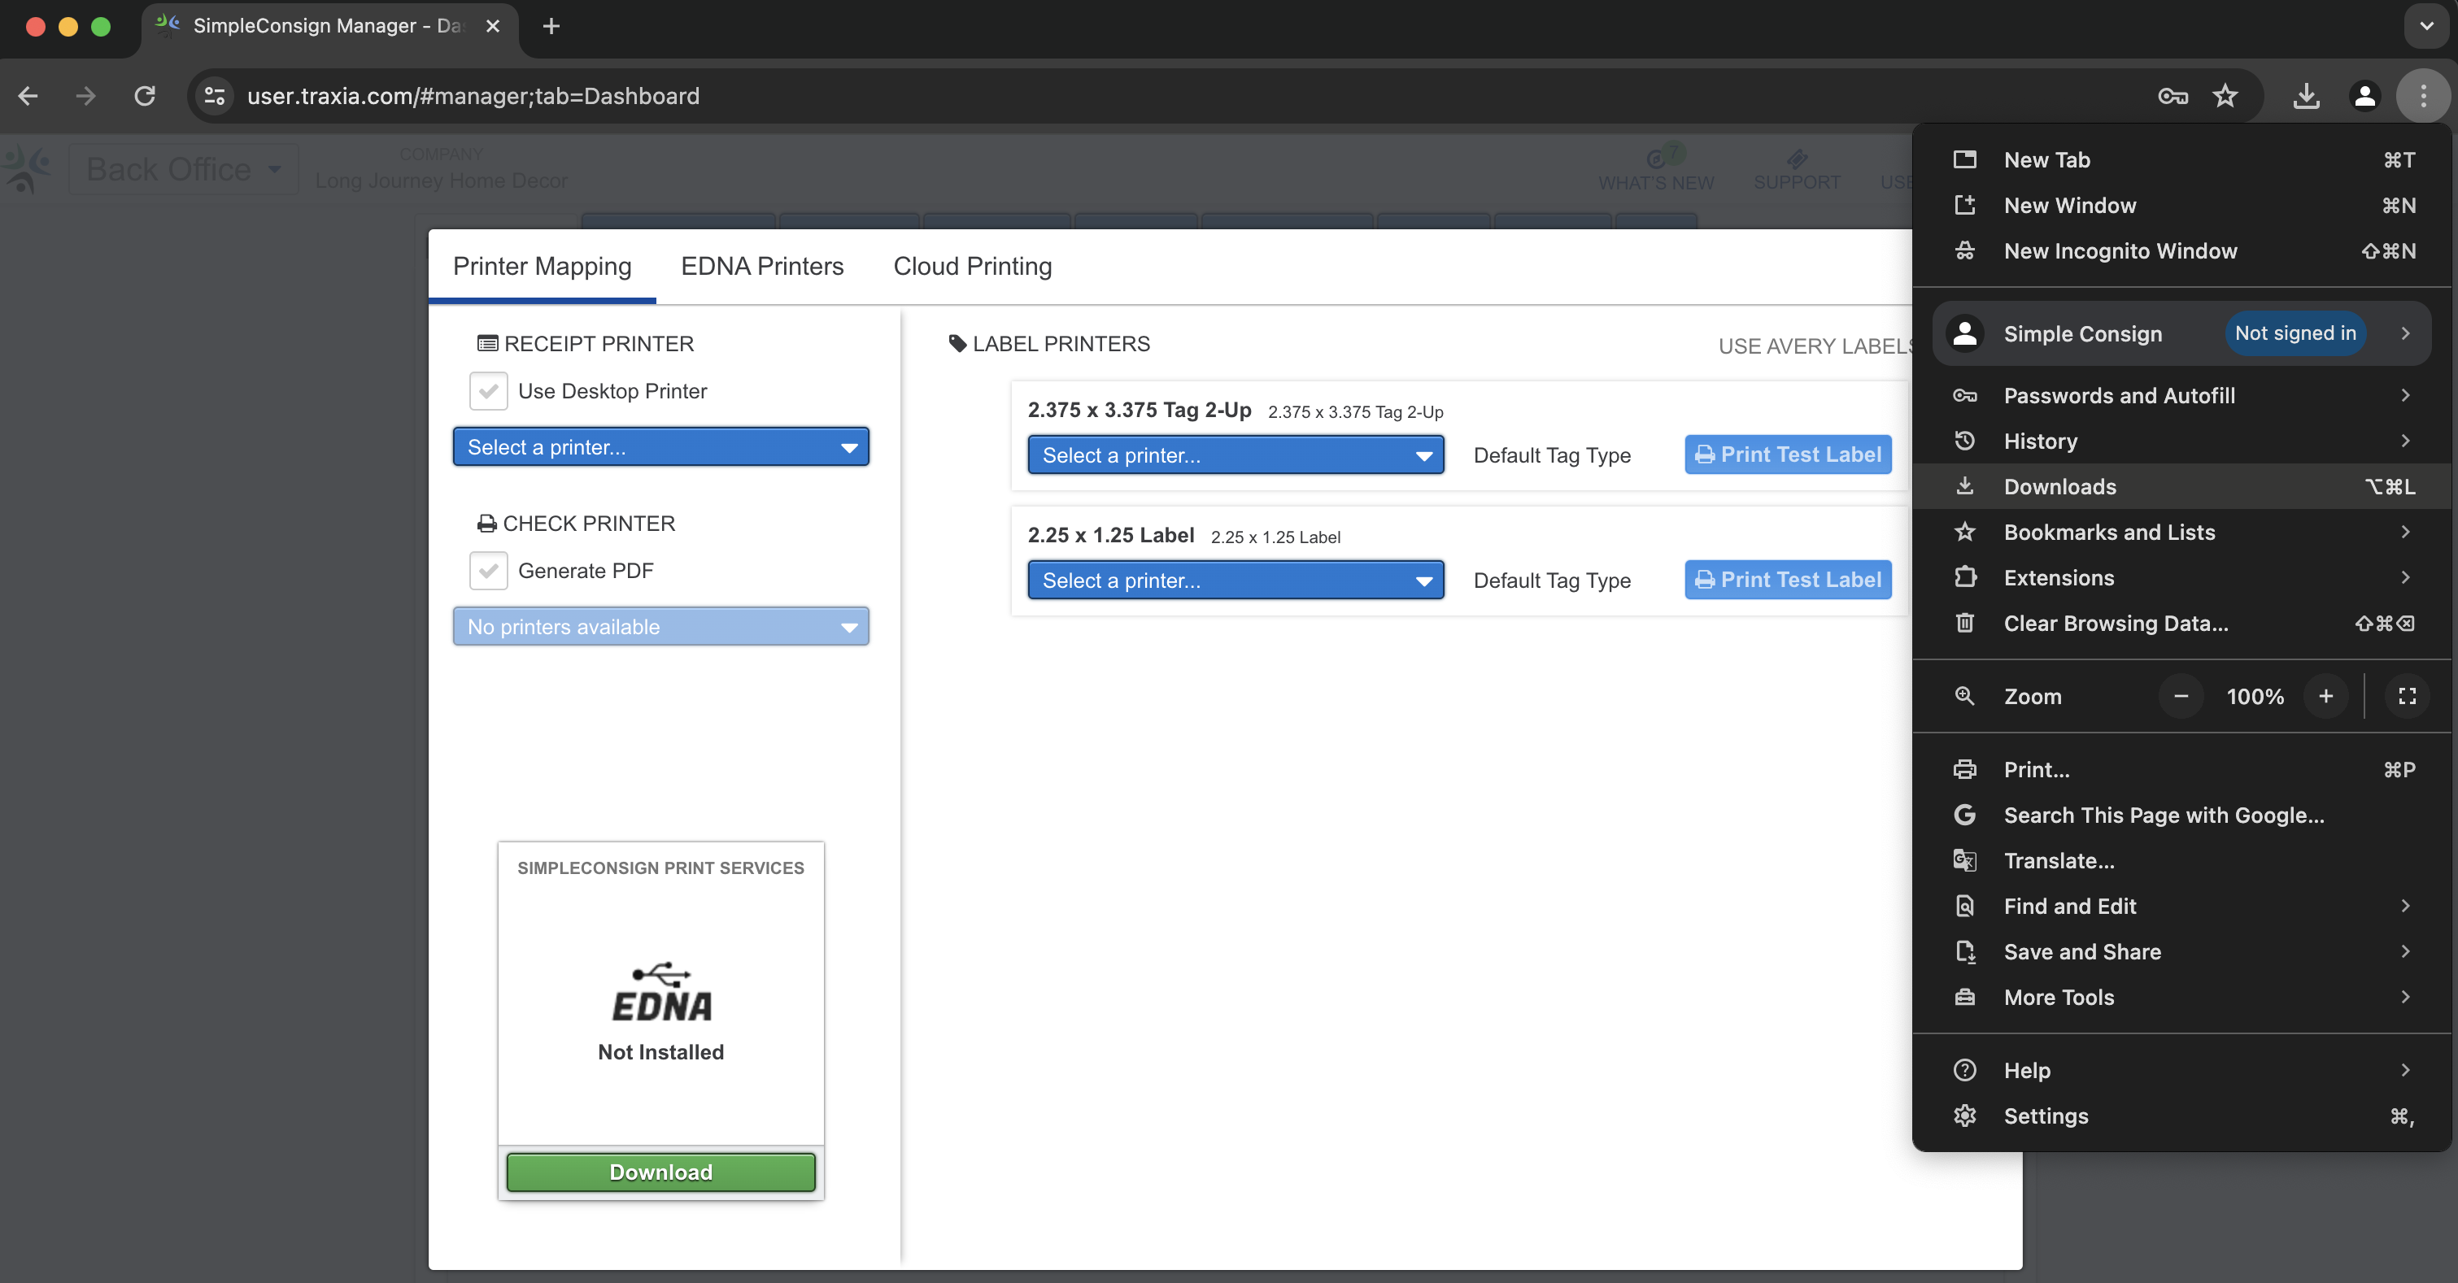This screenshot has height=1283, width=2458.
Task: Click the green EDNA Download button
Action: coord(660,1172)
